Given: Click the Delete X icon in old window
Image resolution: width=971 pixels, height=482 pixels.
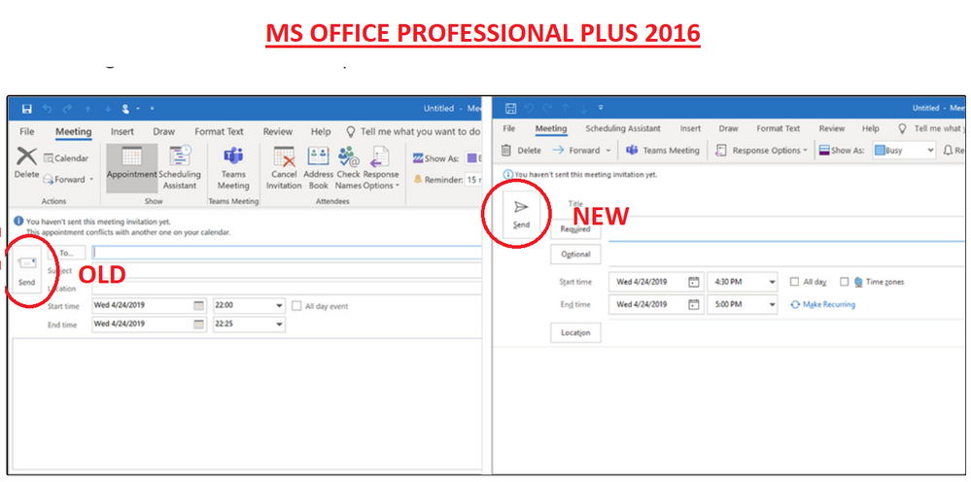Looking at the screenshot, I should click(26, 155).
